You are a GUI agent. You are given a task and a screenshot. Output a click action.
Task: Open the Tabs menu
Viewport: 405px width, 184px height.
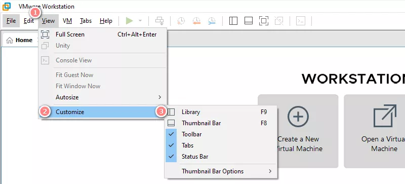pos(86,21)
